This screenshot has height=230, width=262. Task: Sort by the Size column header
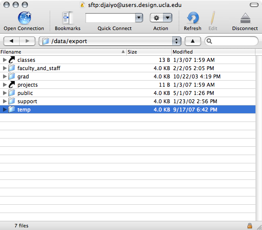tap(148, 52)
